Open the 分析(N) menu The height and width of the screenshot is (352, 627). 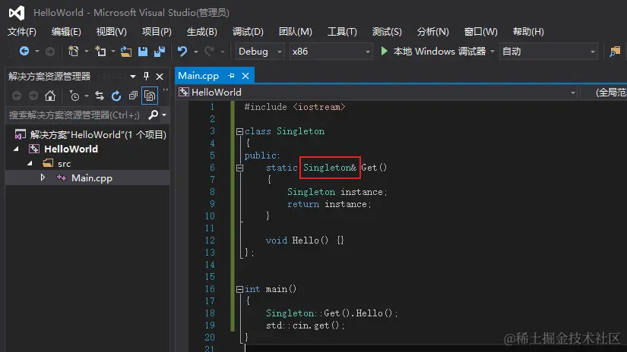click(x=433, y=32)
